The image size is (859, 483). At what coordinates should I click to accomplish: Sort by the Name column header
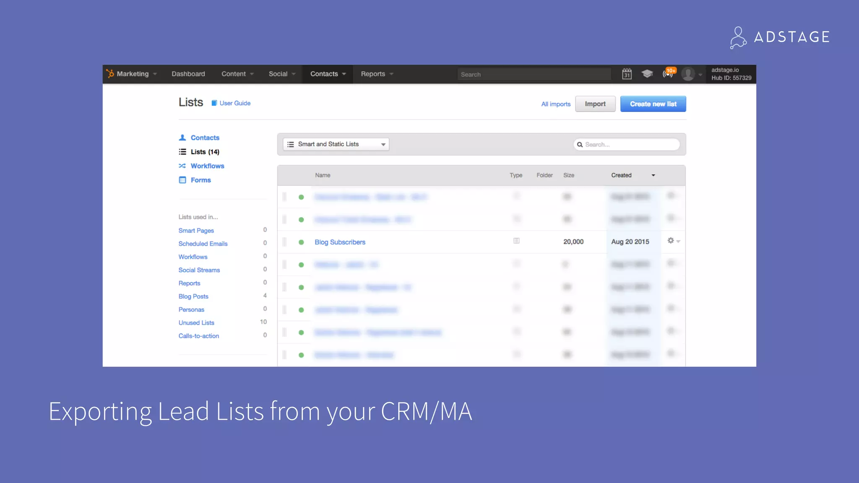[323, 175]
